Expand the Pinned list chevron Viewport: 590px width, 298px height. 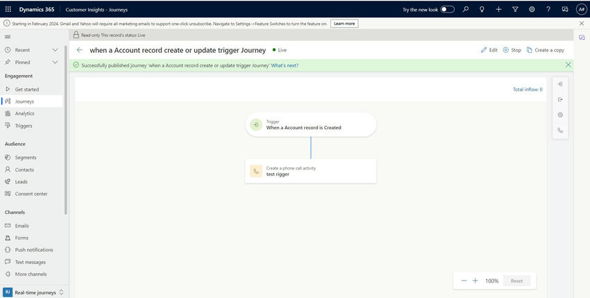(x=55, y=62)
